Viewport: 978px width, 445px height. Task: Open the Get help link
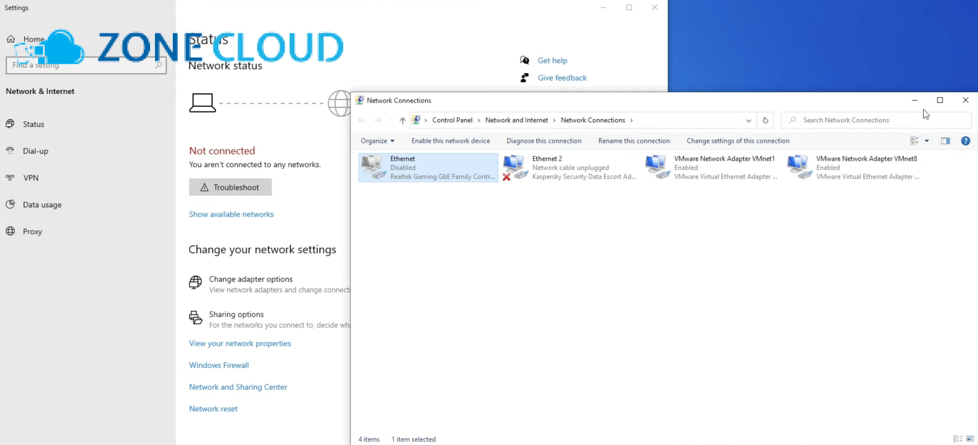(x=552, y=60)
